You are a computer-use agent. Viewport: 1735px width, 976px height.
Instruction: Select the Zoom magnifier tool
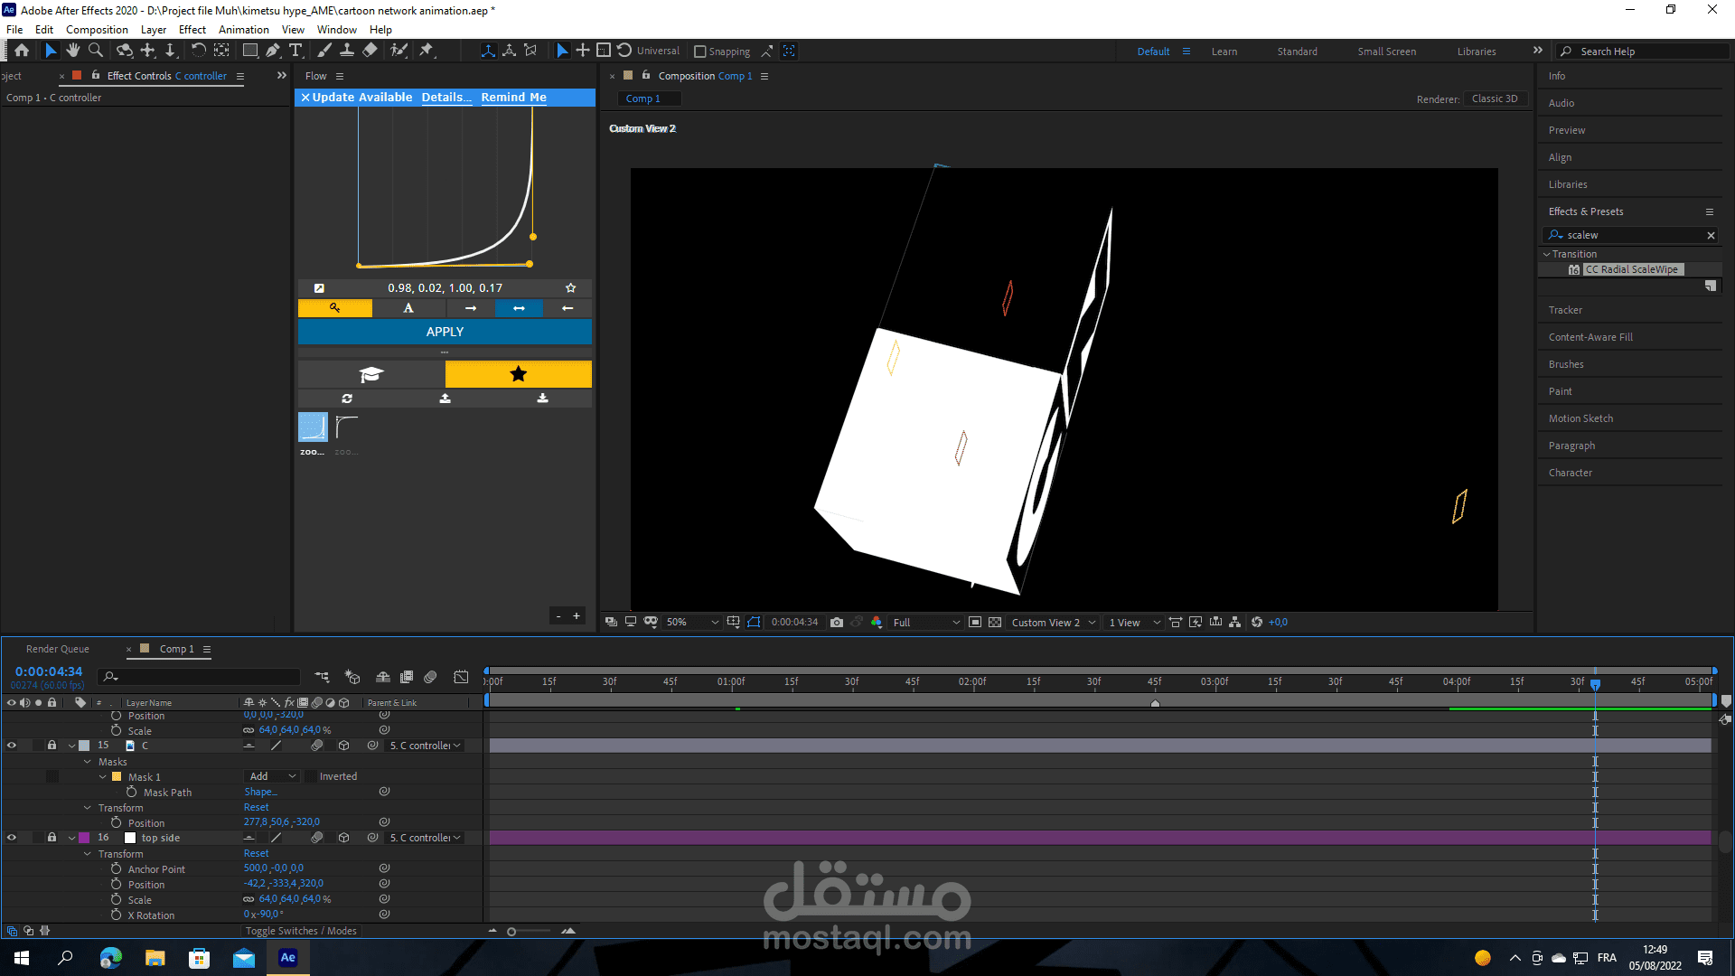click(96, 51)
